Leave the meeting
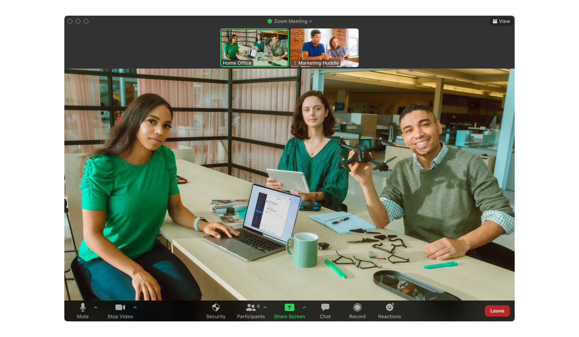The width and height of the screenshot is (579, 337). click(x=497, y=311)
